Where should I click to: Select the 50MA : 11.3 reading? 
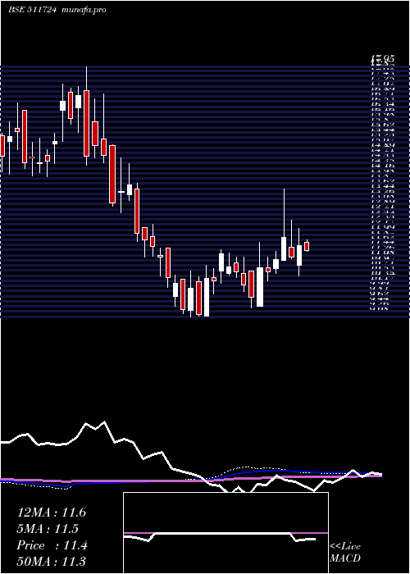(52, 562)
